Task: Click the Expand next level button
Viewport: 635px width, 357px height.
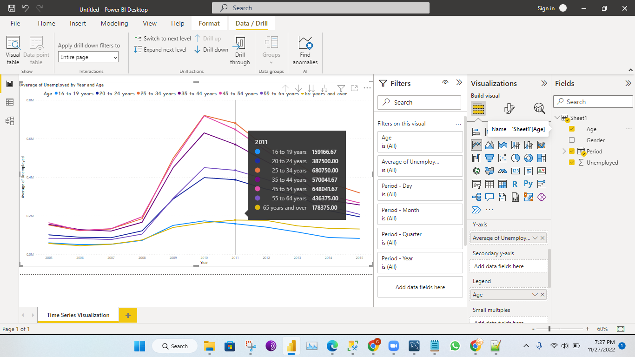Action: click(160, 50)
